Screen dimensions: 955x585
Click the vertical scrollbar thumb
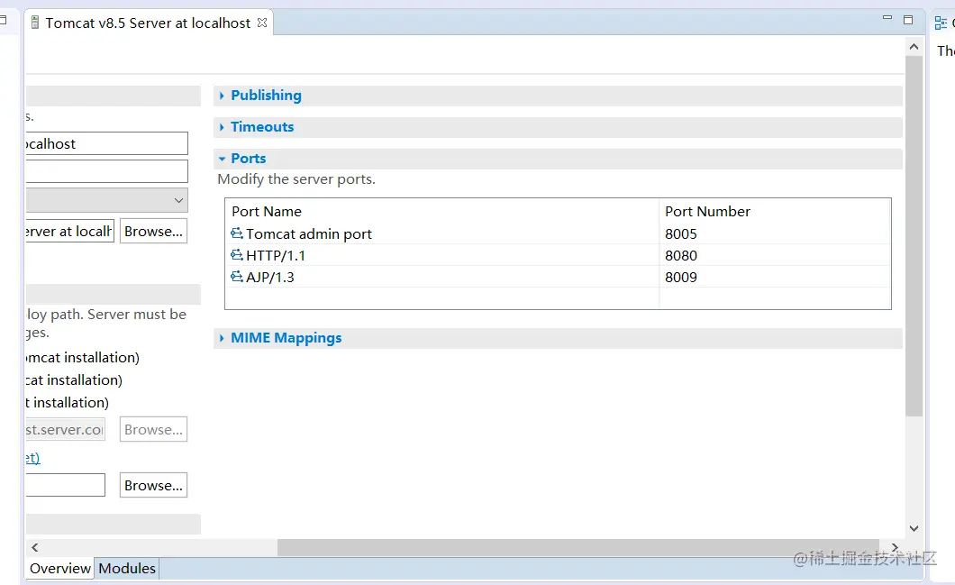pyautogui.click(x=914, y=236)
